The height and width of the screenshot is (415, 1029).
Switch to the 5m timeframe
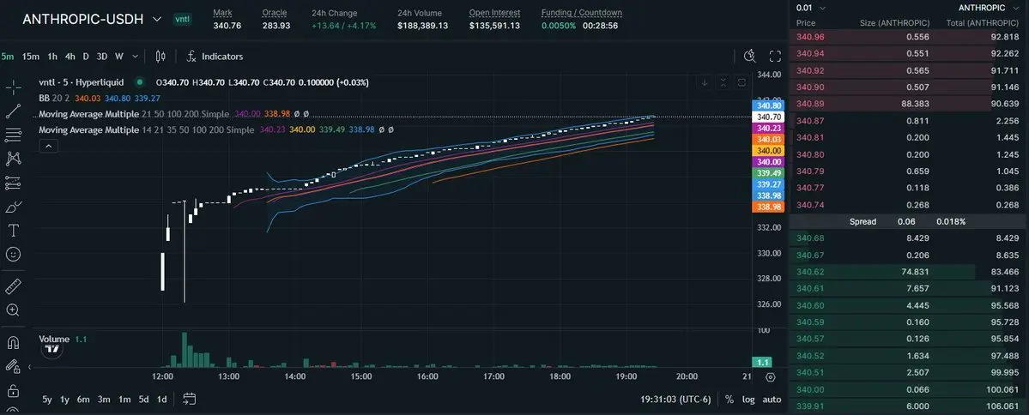8,57
